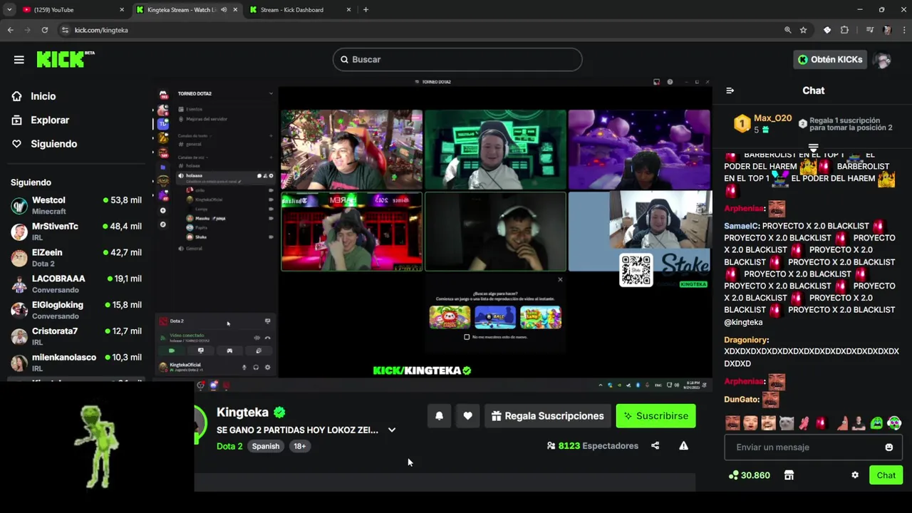Viewport: 912px width, 513px height.
Task: Open milenkanolasco channel in following list
Action: [76, 363]
